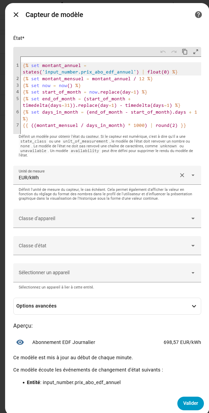
Task: Close the Capteur de modèle dialog
Action: click(16, 15)
